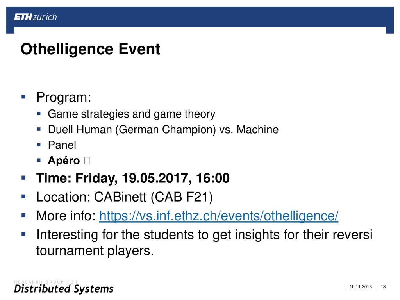Click the Othelligence Event title
The width and height of the screenshot is (400, 300).
pos(90,49)
